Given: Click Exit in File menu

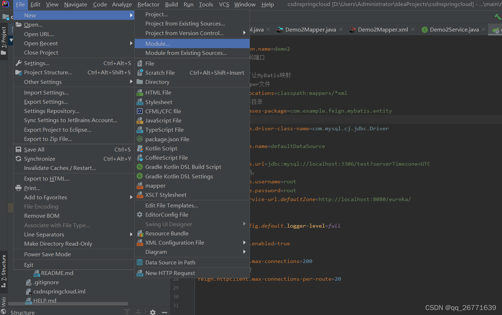Looking at the screenshot, I should 74,265.
